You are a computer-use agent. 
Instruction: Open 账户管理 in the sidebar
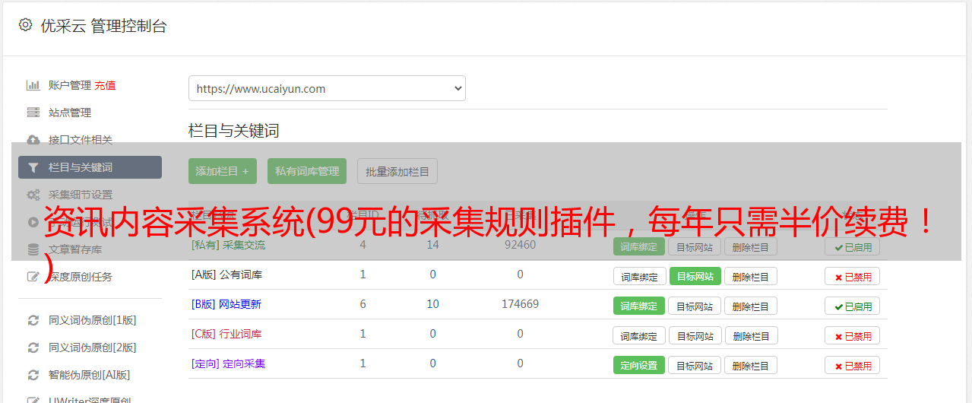click(x=70, y=85)
